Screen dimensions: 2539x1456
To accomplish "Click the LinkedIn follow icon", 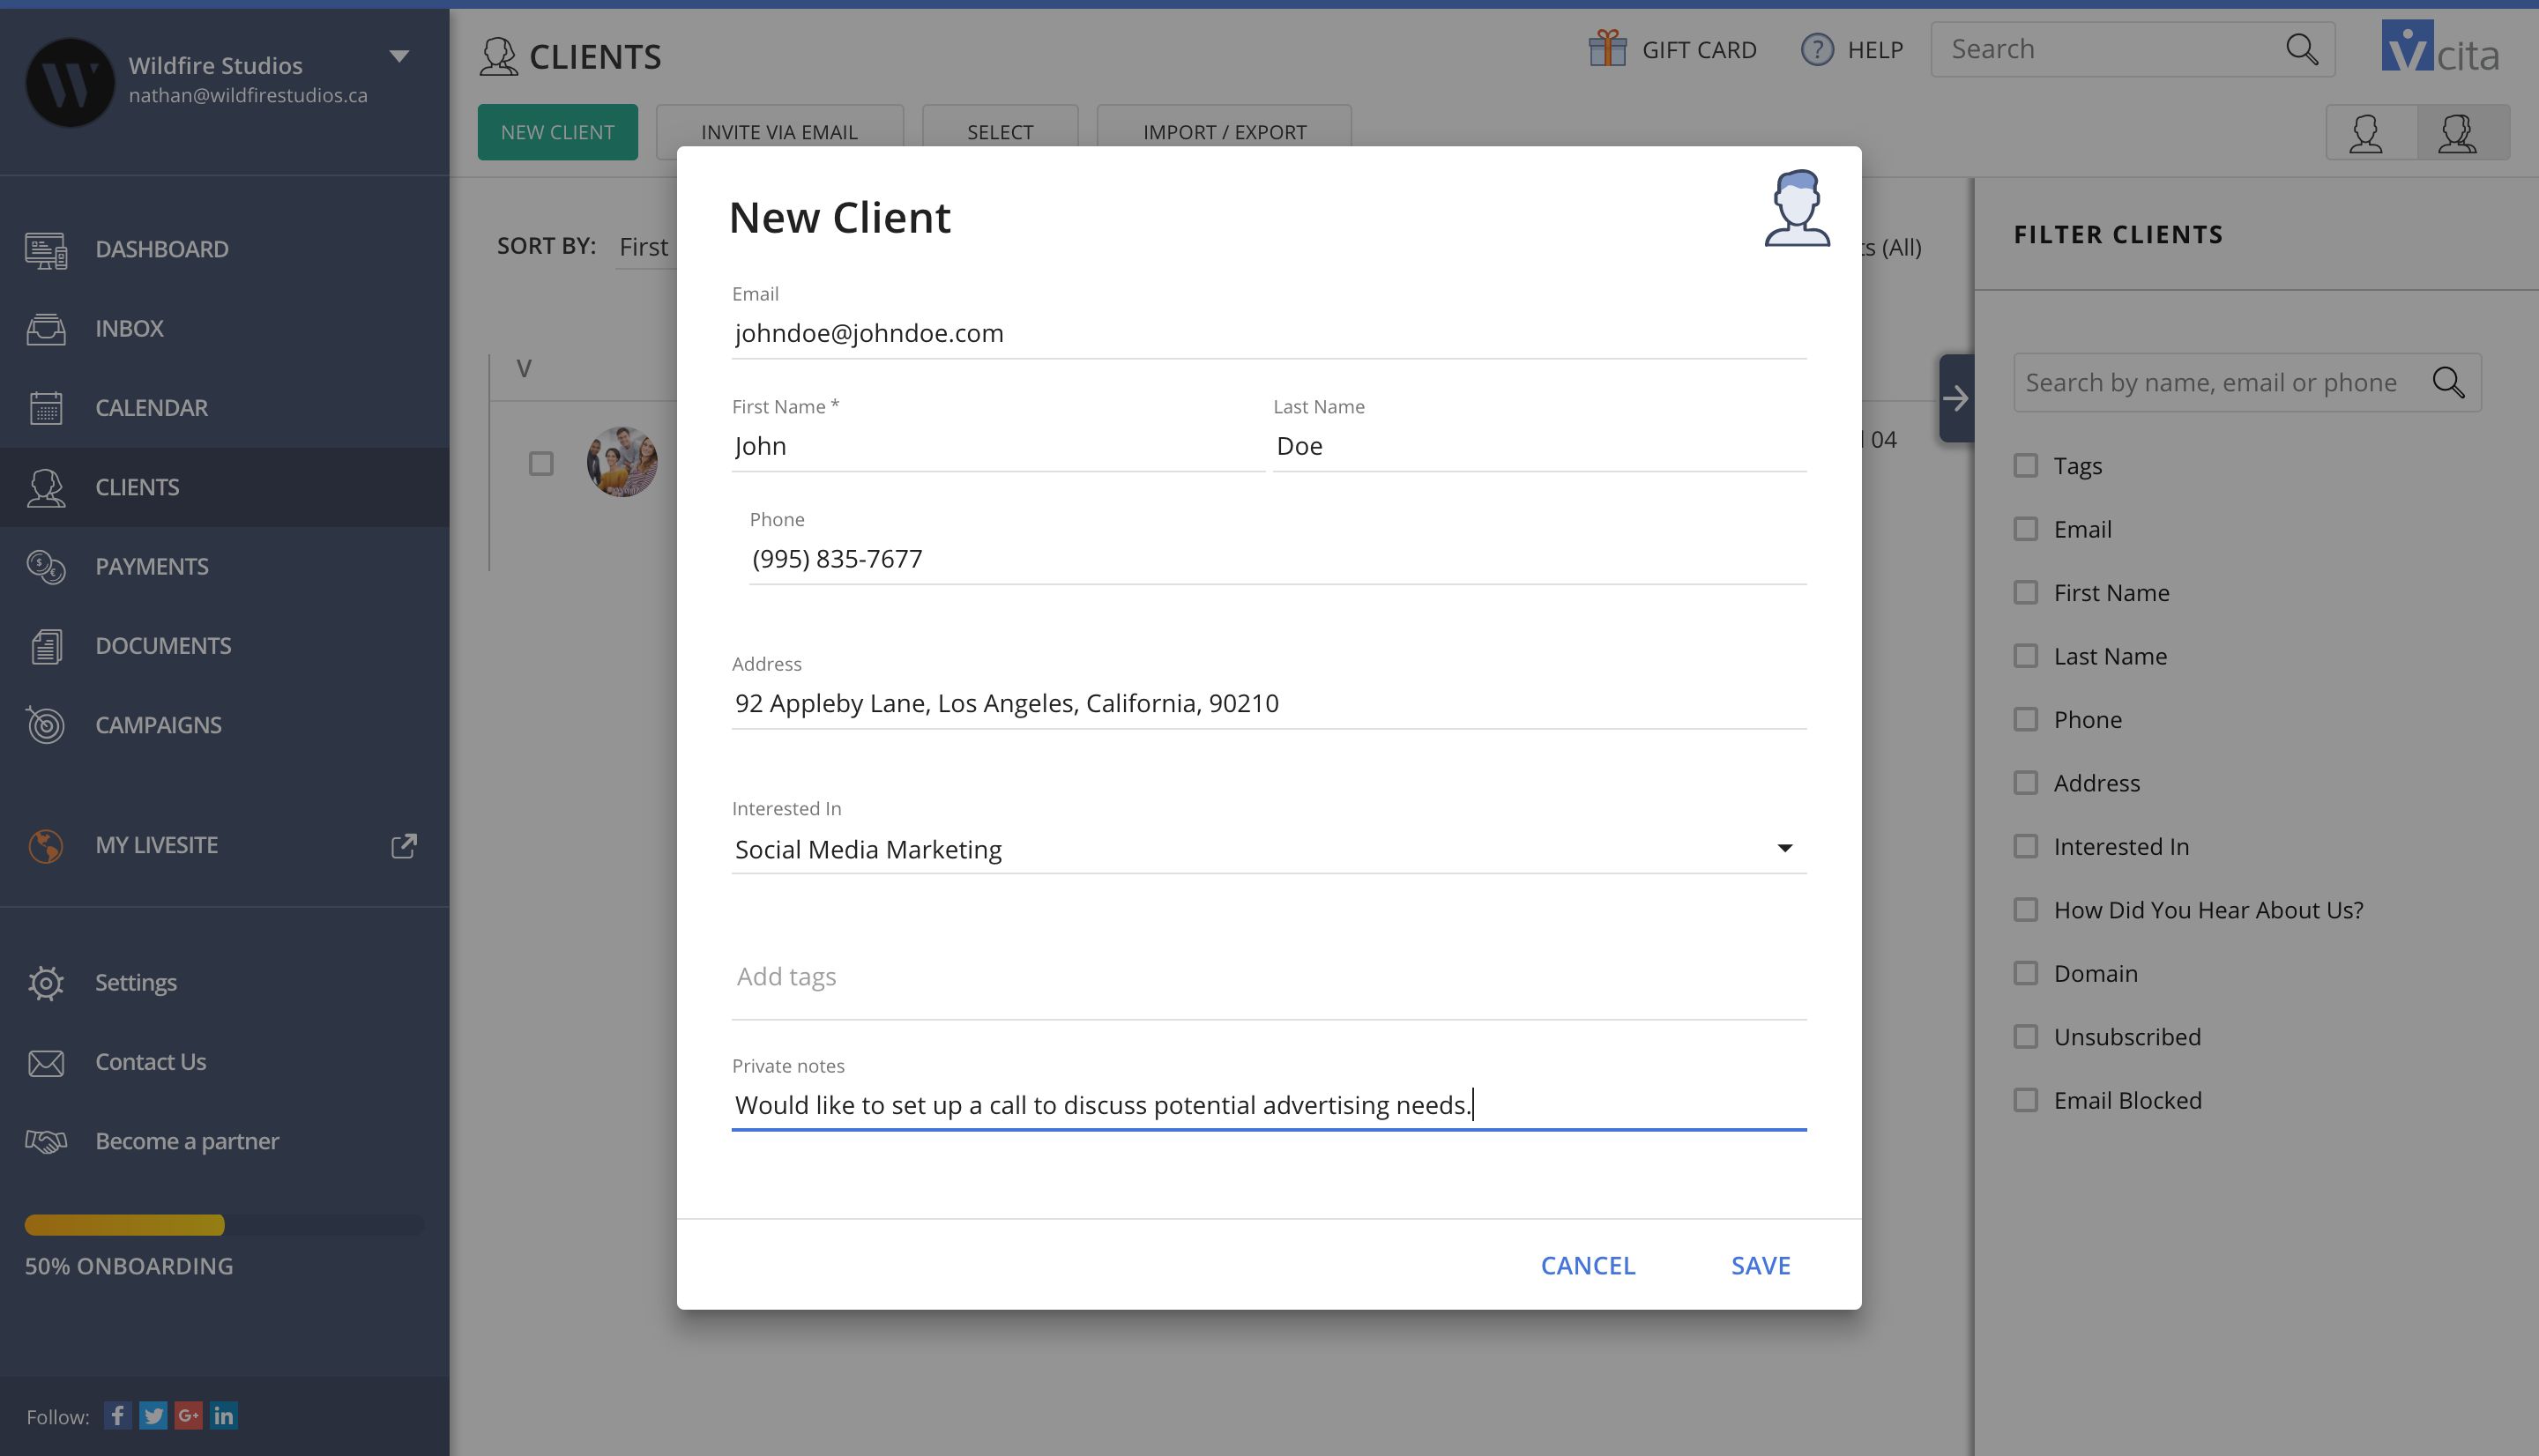I will click(224, 1415).
